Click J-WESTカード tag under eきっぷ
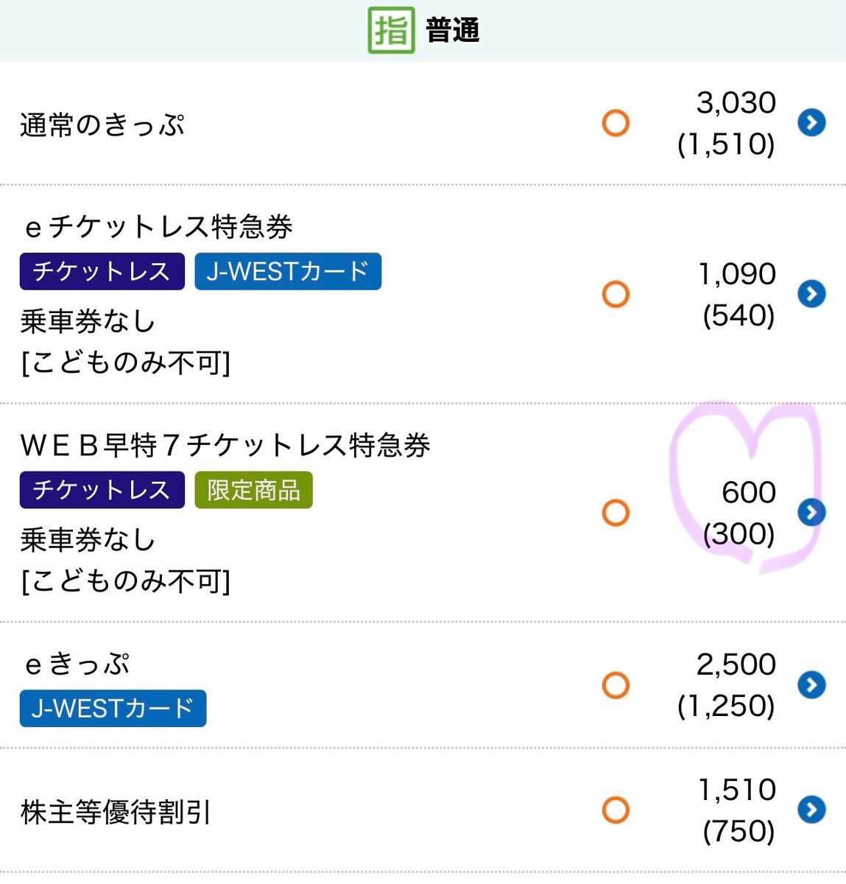The image size is (846, 884). pyautogui.click(x=113, y=708)
